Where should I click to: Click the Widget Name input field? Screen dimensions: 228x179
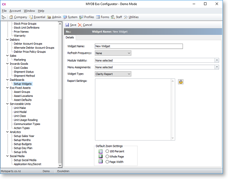[x=139, y=46]
